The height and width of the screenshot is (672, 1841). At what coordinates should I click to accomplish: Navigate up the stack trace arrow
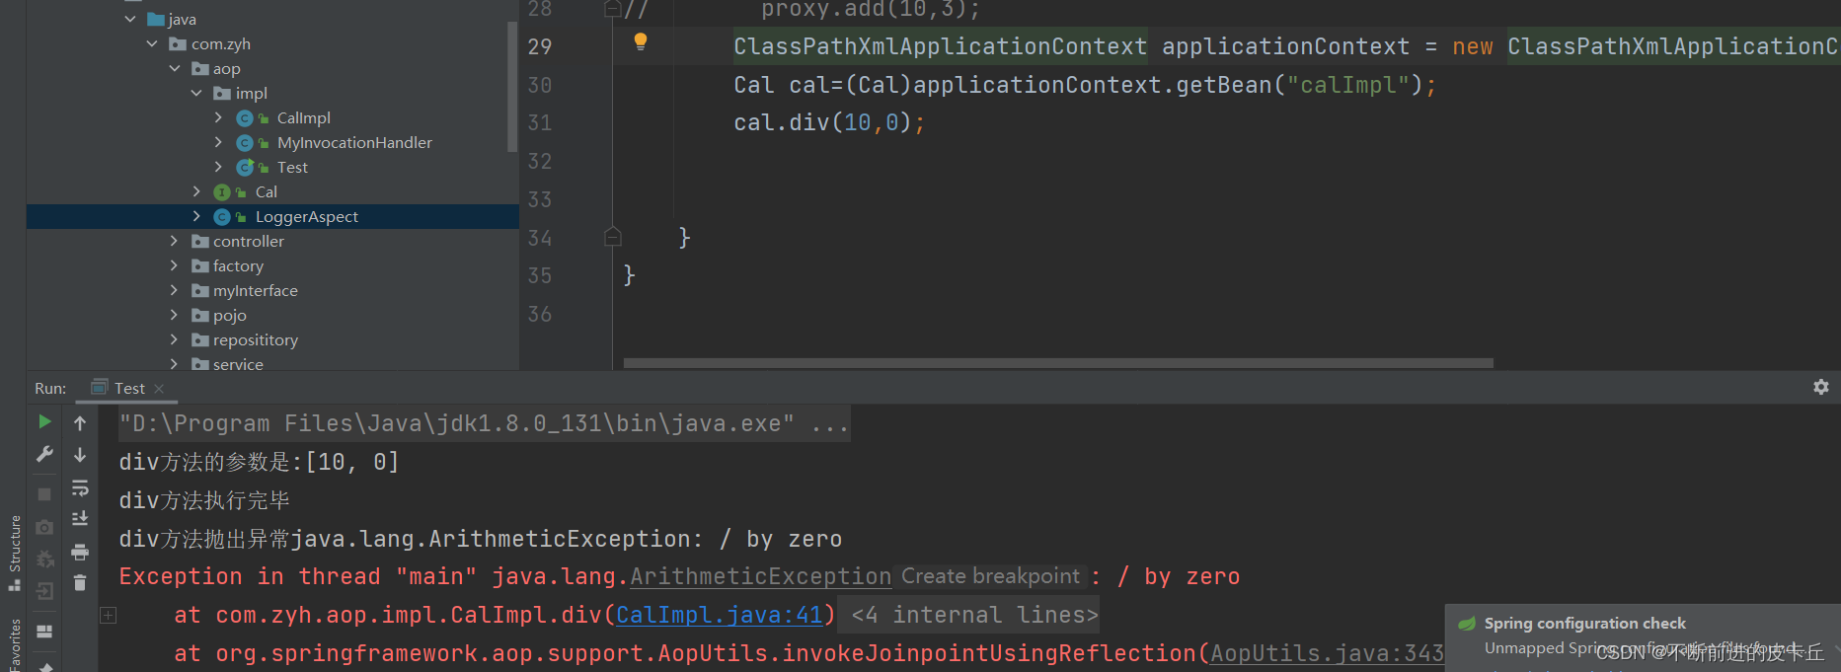tap(80, 423)
